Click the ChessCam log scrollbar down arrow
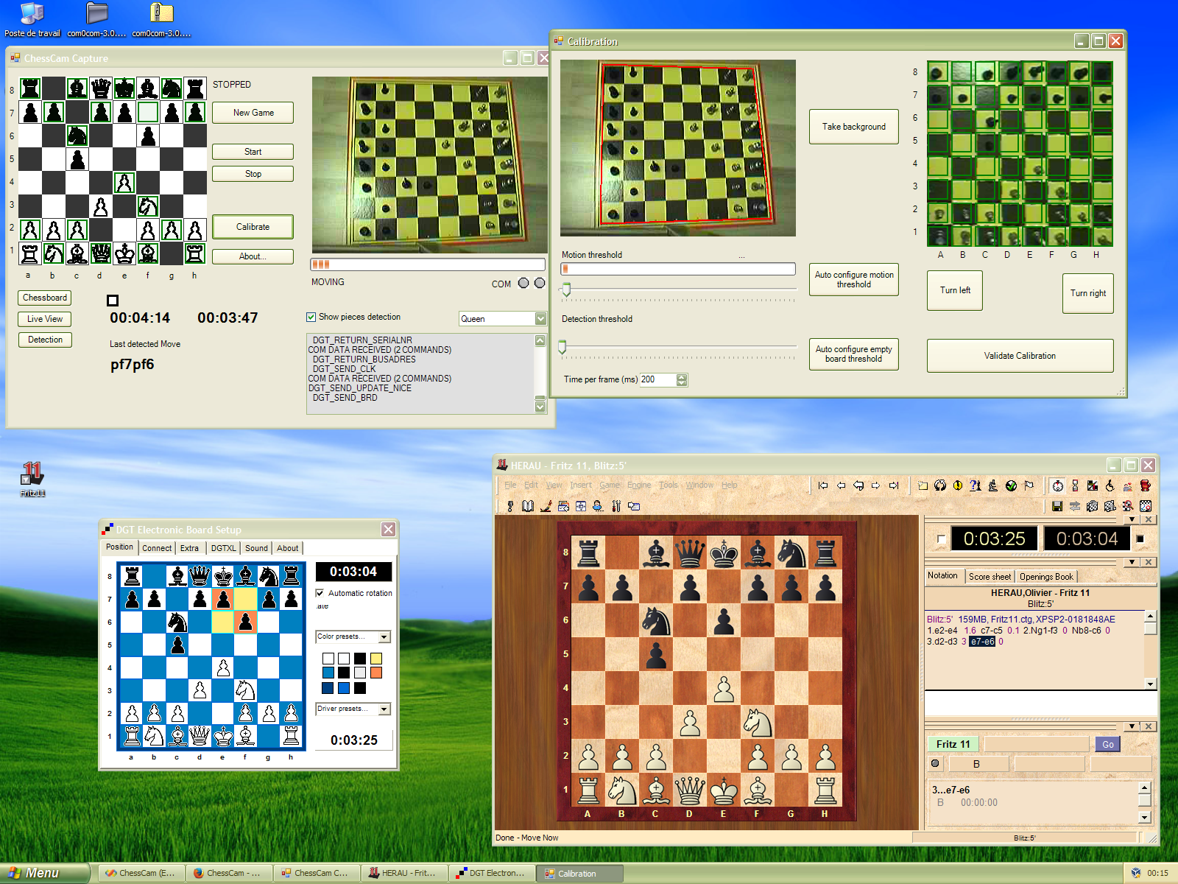Viewport: 1178px width, 884px height. click(x=540, y=407)
